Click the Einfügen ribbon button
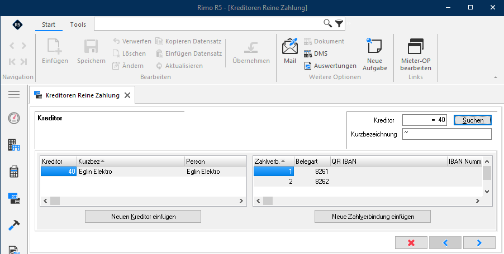This screenshot has width=504, height=254. [x=55, y=51]
